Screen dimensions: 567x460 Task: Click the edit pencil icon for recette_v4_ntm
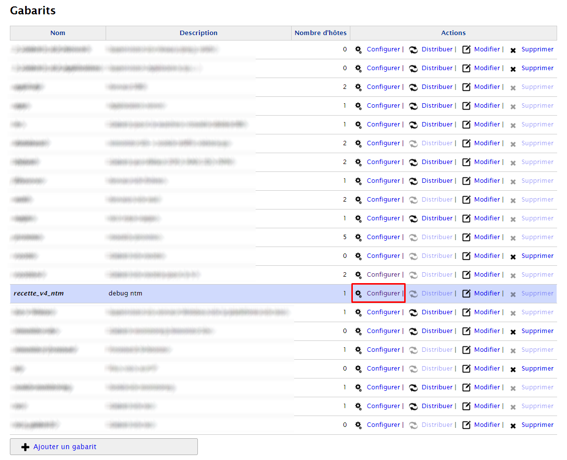(x=466, y=293)
